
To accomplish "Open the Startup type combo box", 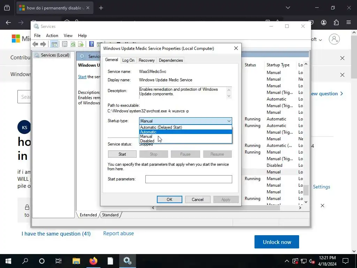I will point(185,121).
